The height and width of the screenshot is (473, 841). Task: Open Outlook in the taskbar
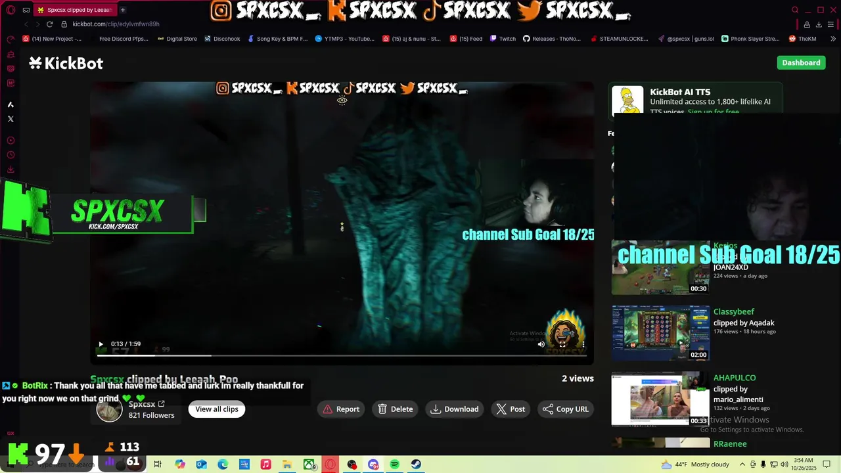click(x=201, y=464)
